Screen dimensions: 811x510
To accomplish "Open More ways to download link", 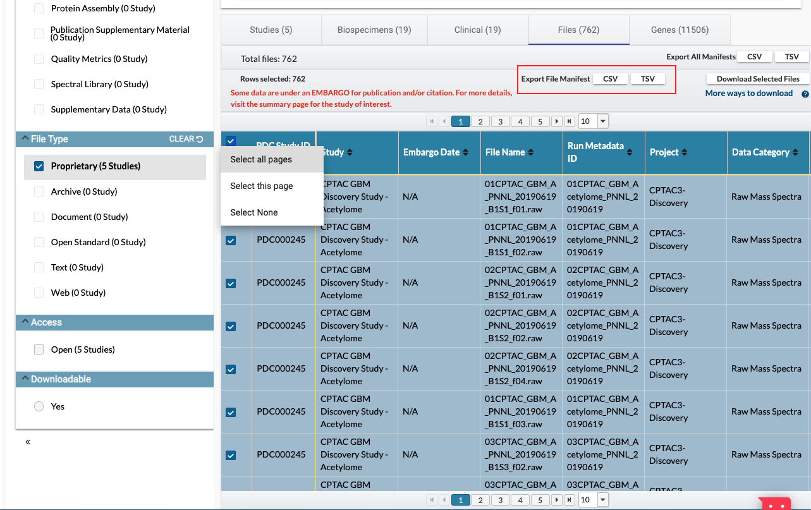I will click(748, 94).
